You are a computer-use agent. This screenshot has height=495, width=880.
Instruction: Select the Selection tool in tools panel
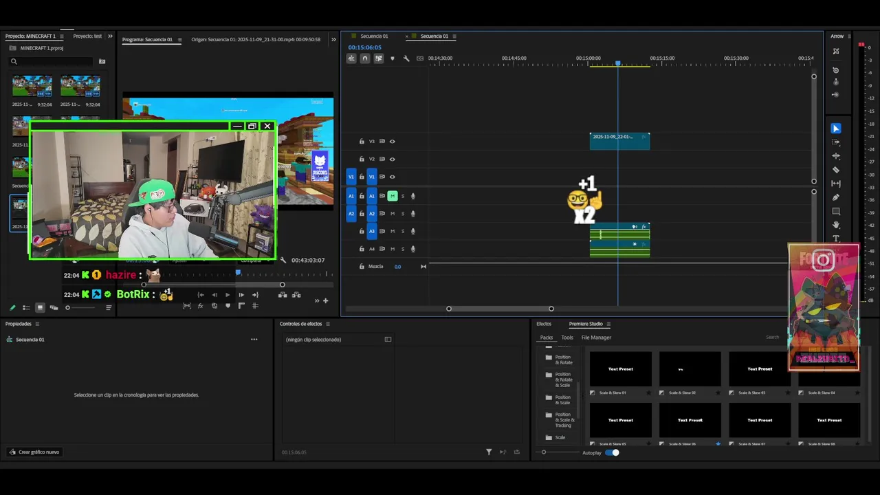[836, 129]
